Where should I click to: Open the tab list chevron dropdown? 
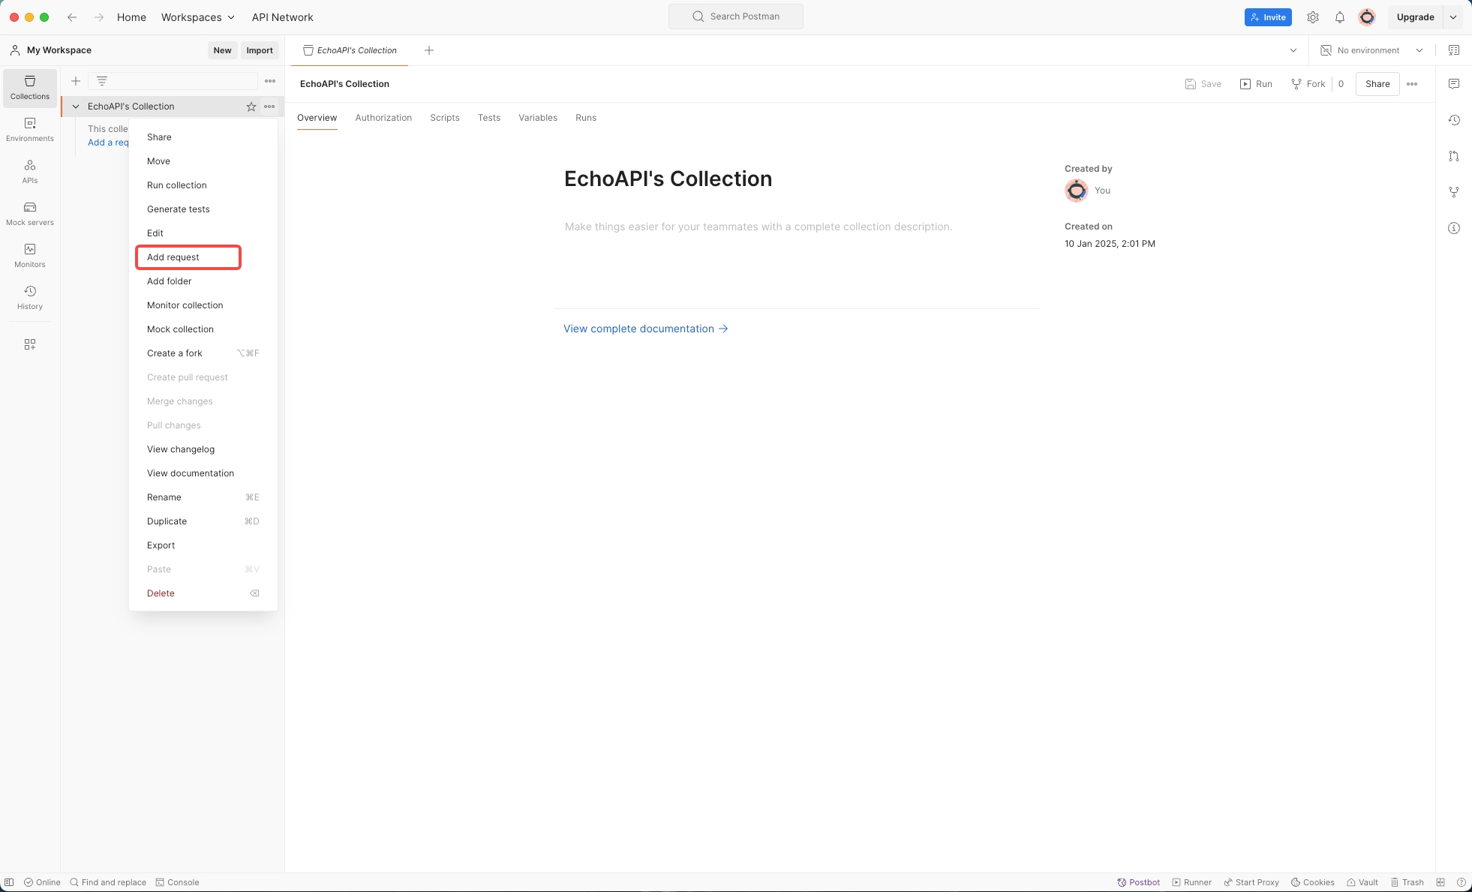point(1293,50)
